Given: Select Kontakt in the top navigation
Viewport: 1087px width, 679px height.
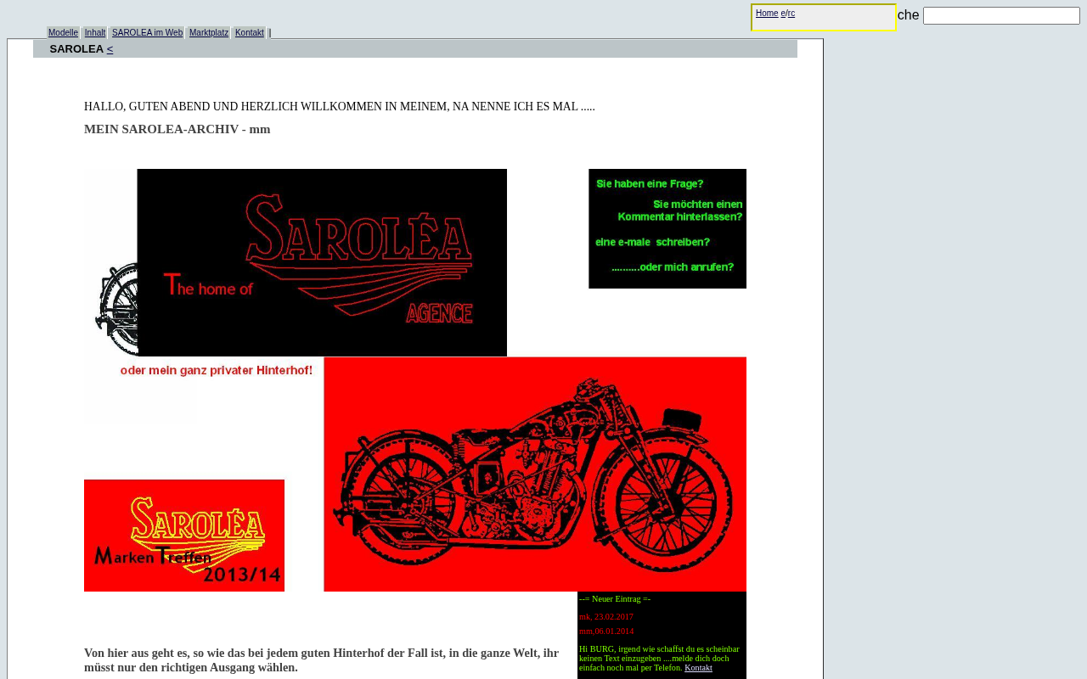Looking at the screenshot, I should (250, 33).
